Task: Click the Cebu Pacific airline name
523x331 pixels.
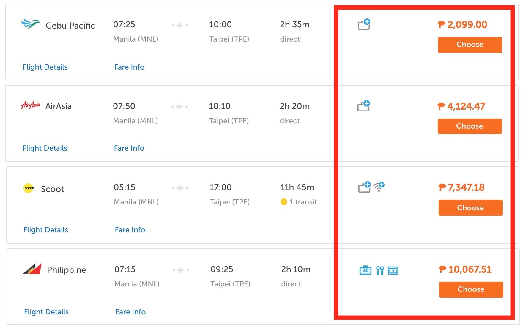Action: [x=70, y=26]
